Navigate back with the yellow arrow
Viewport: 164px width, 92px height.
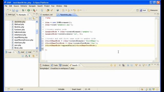pos(78,10)
